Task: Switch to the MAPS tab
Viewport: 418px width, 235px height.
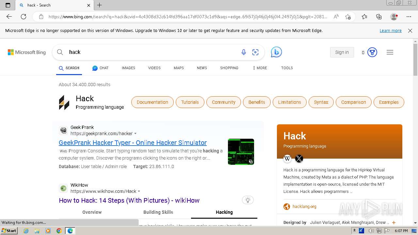Action: point(179,68)
